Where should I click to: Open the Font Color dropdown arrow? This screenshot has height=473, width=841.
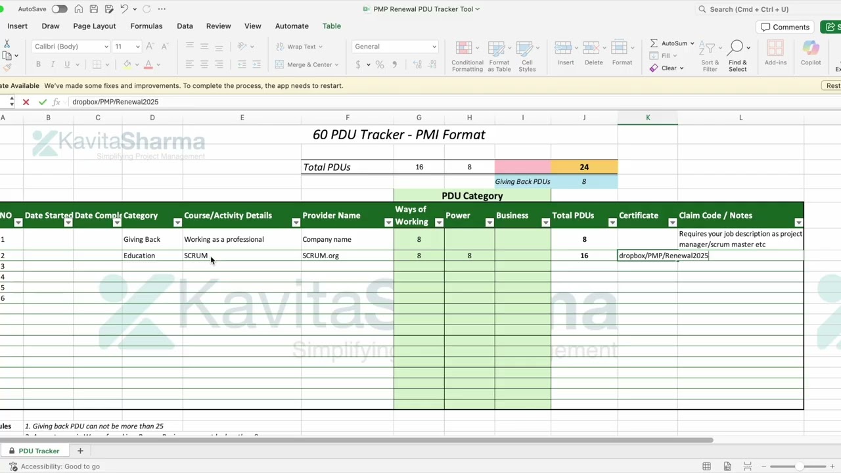(158, 65)
